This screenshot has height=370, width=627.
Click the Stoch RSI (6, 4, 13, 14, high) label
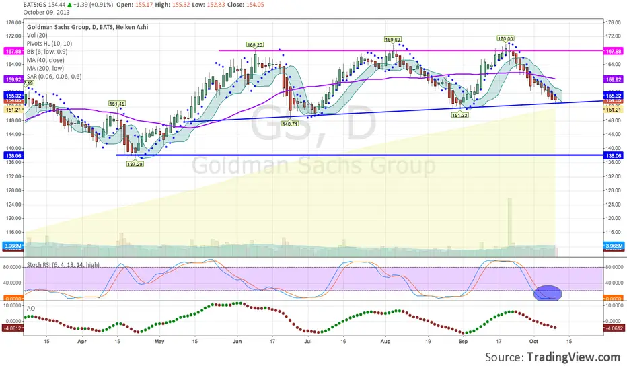coord(63,265)
